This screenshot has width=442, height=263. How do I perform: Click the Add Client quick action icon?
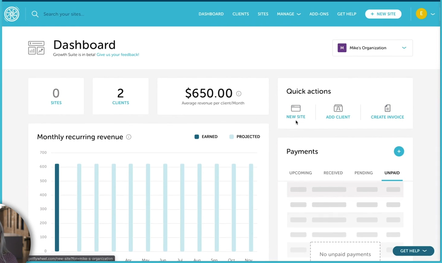point(338,108)
